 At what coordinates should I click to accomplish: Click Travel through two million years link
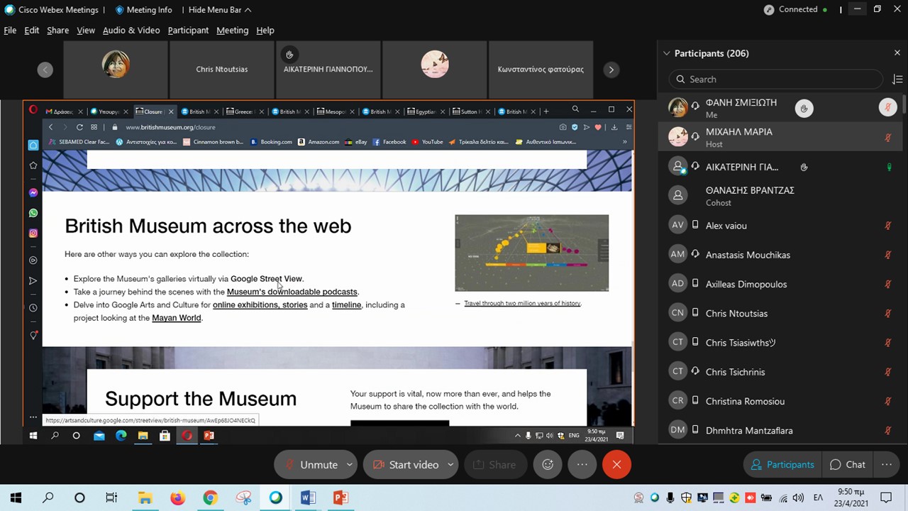point(522,304)
